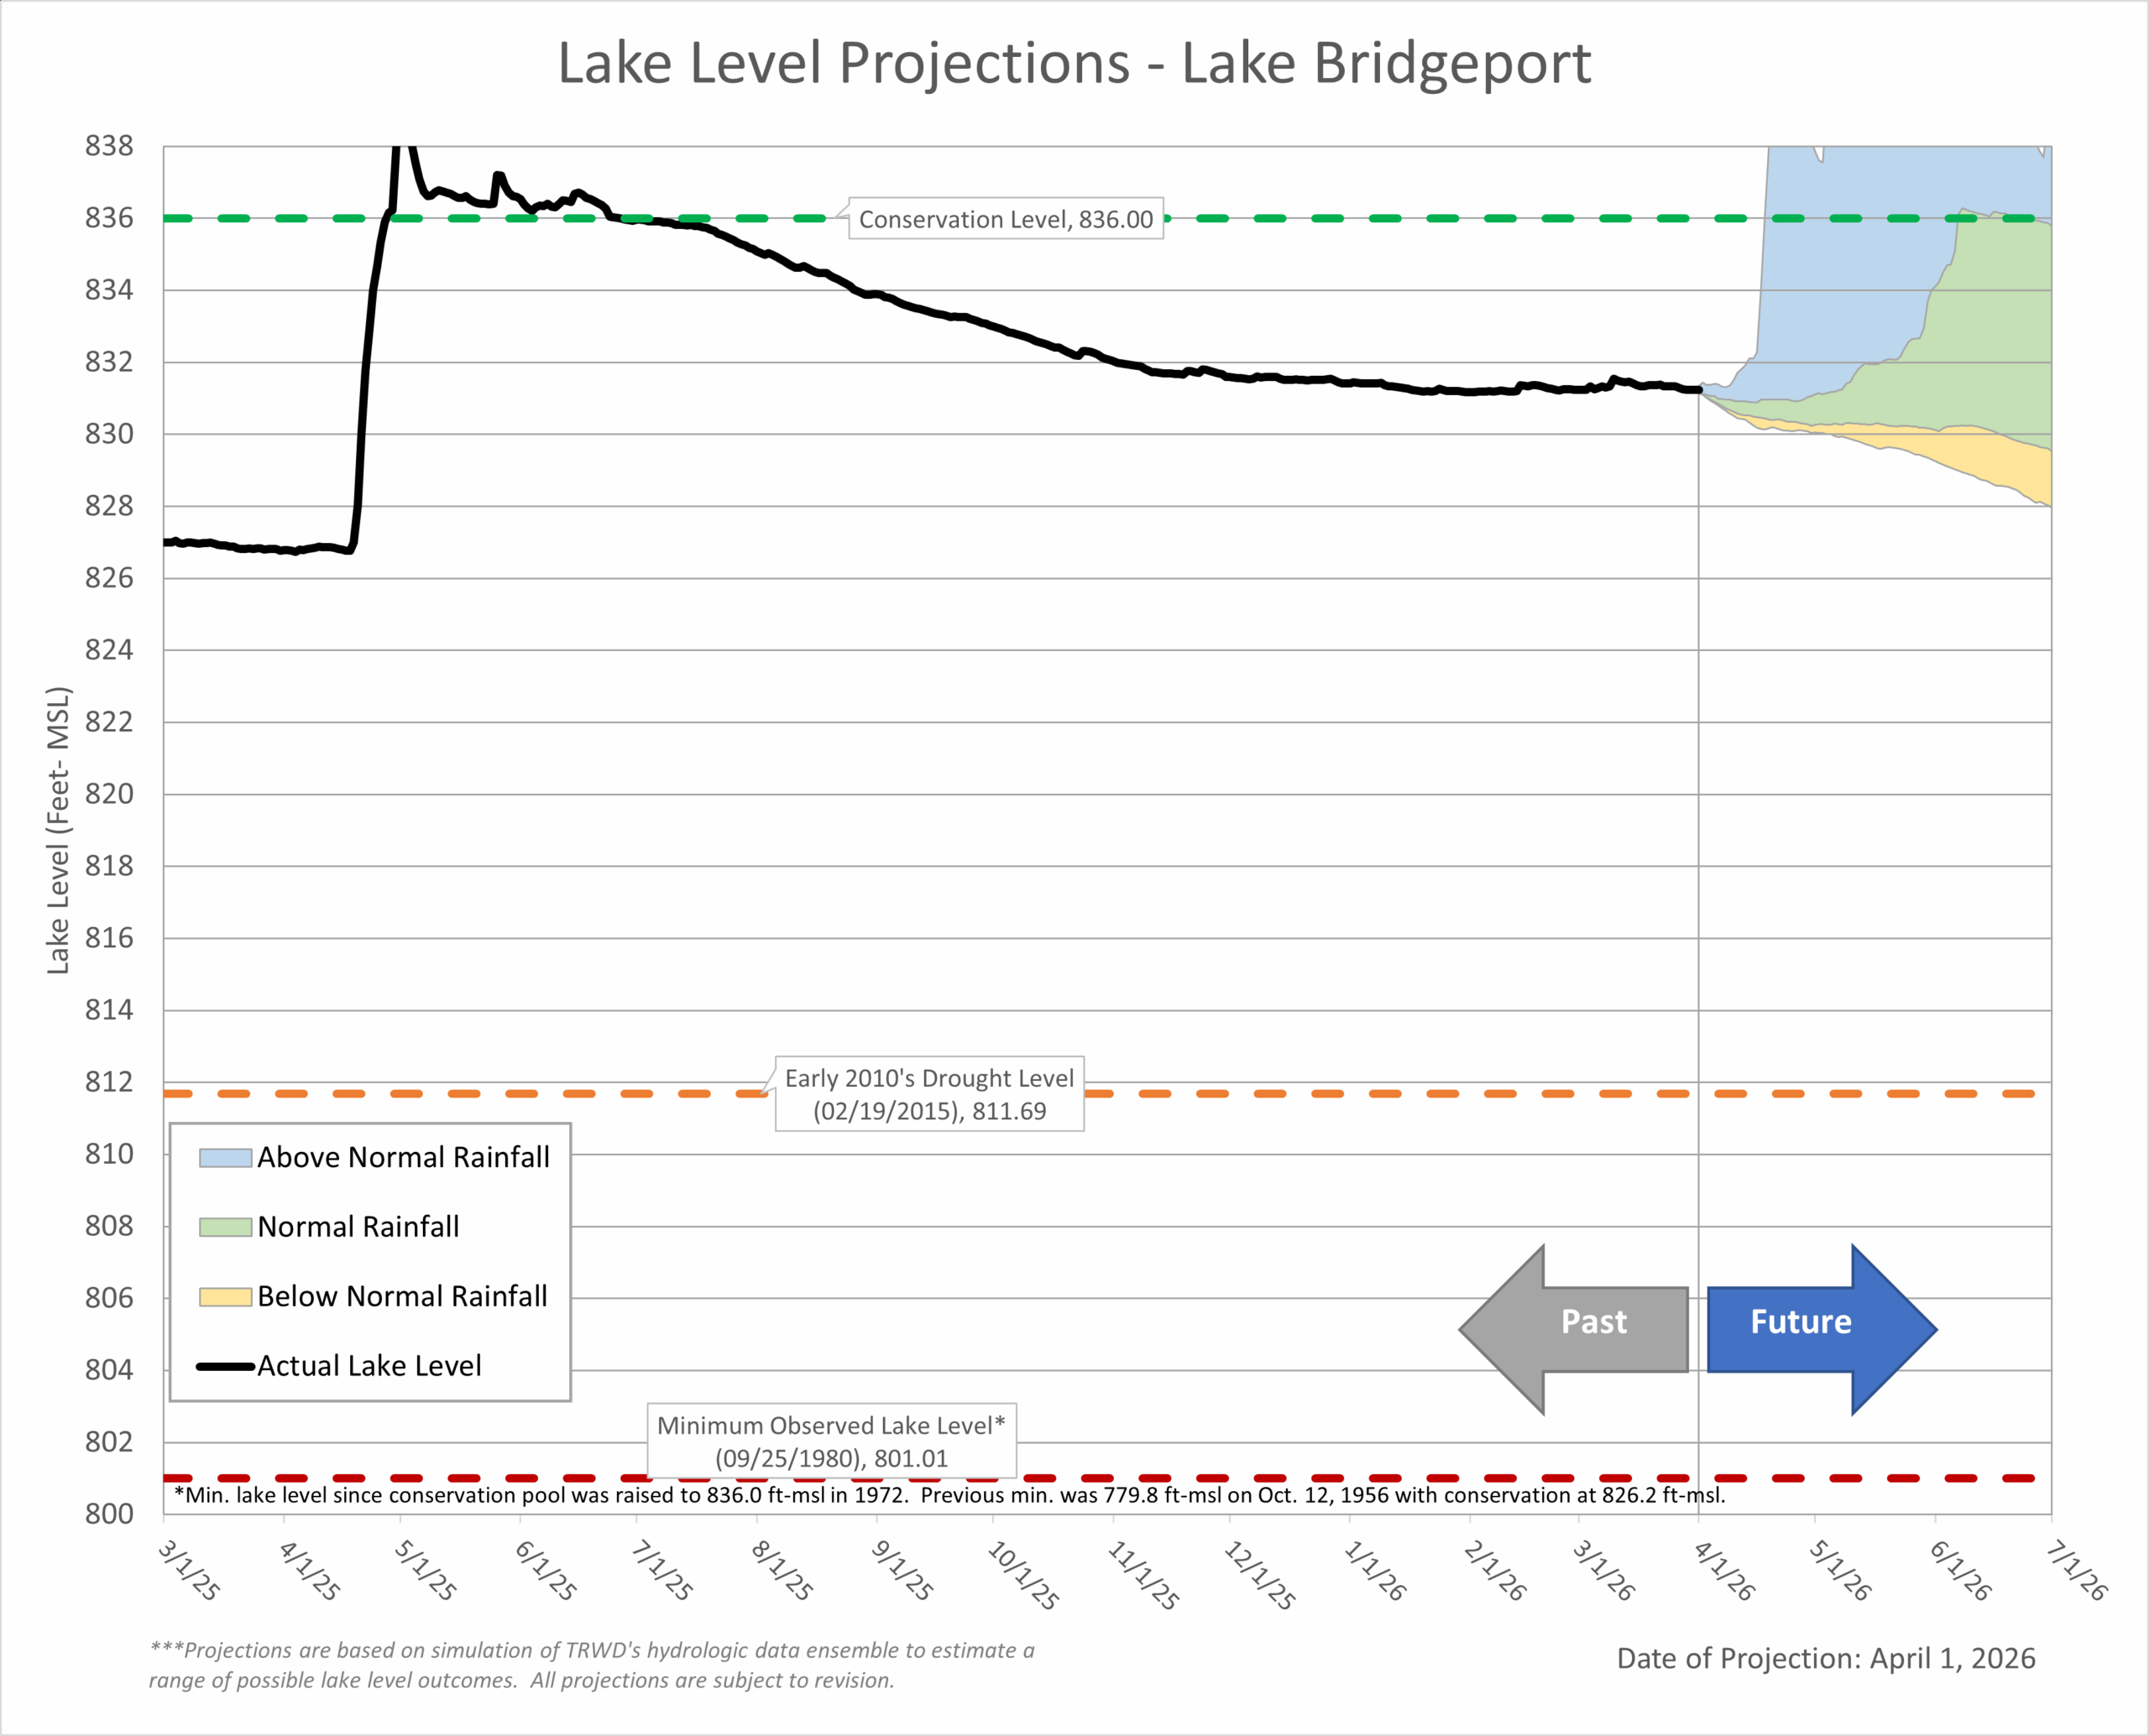Screen dimensions: 2149x1736
Task: Click the Below Normal Rainfall legend swatch
Action: 225,1296
